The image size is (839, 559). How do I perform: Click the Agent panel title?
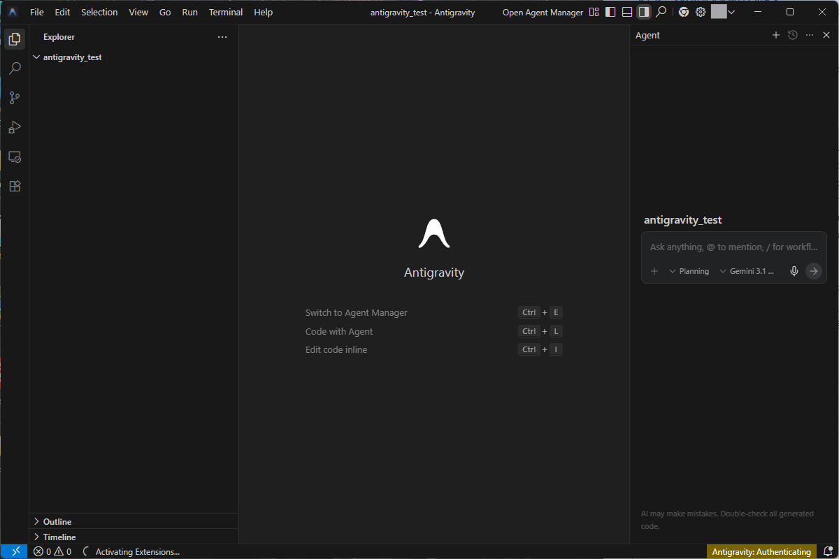[647, 35]
